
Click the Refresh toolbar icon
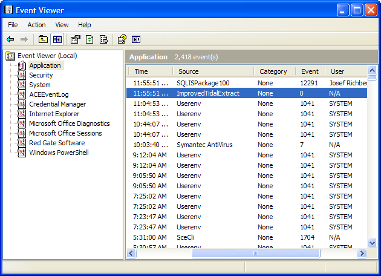coord(90,39)
